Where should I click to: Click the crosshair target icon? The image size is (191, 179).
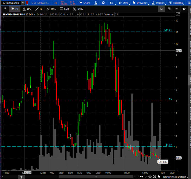tap(146, 177)
